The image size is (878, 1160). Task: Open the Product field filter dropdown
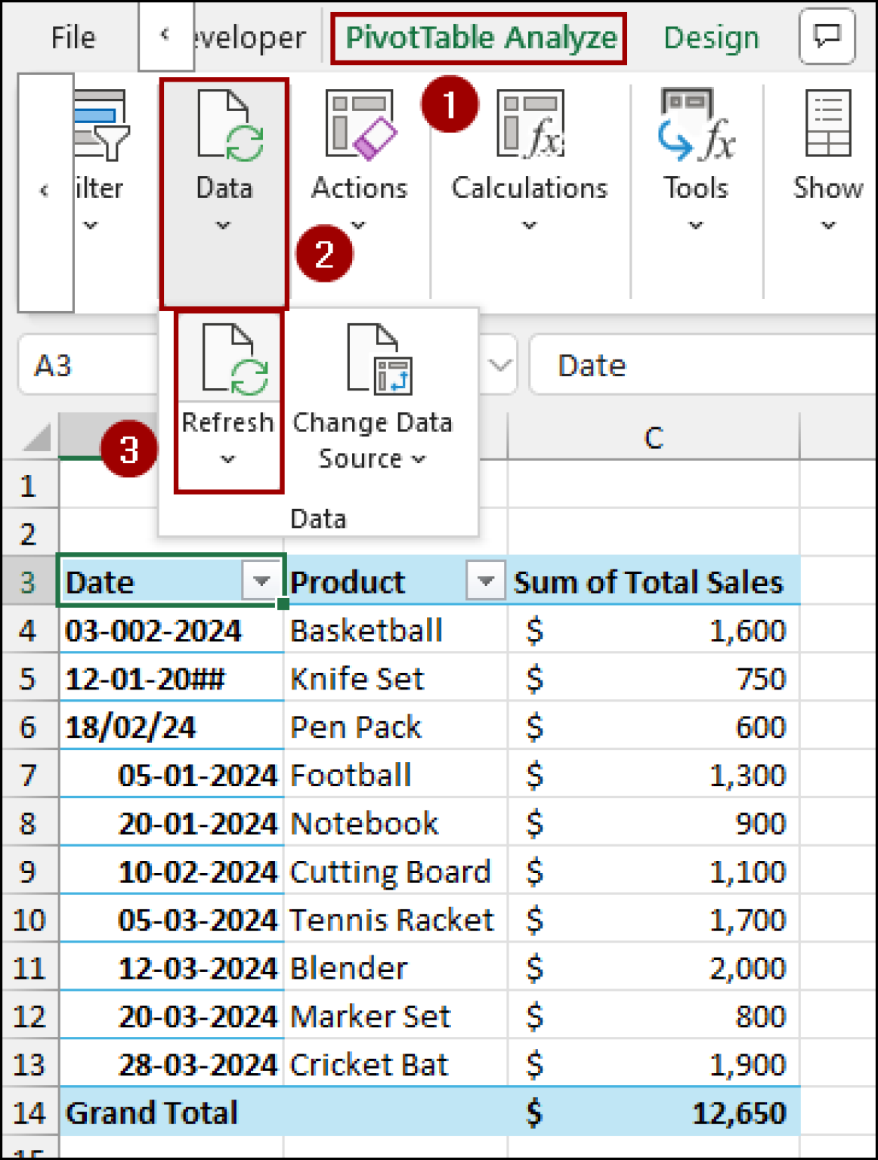[x=486, y=581]
